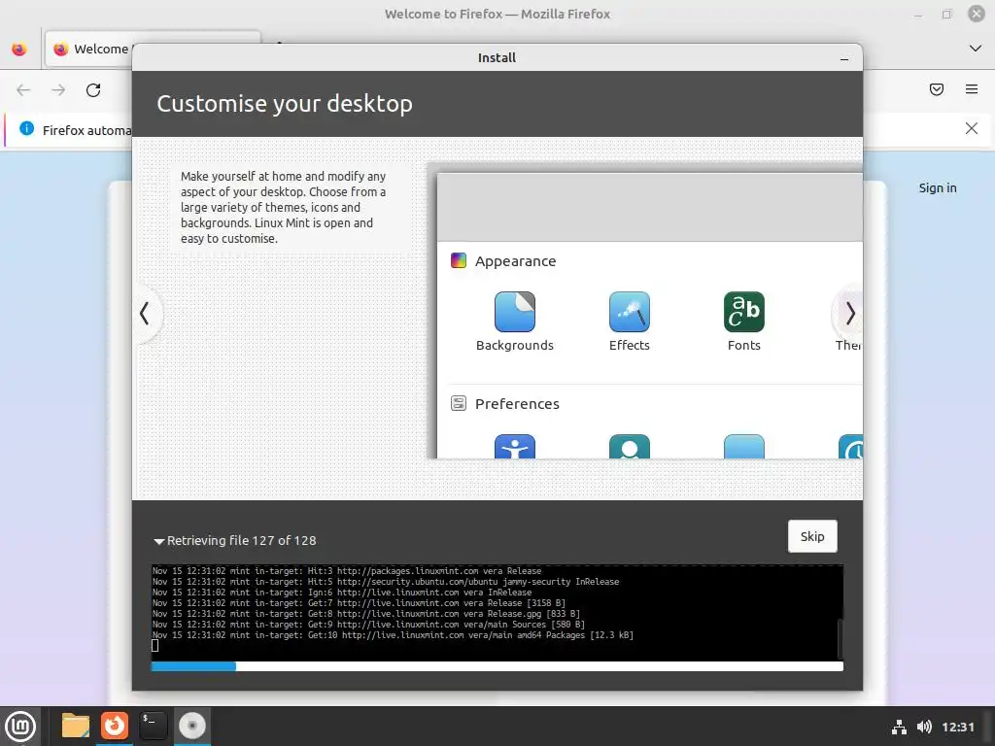Click the Account details icon under Preferences
Viewport: 995px width, 746px height.
(x=629, y=447)
